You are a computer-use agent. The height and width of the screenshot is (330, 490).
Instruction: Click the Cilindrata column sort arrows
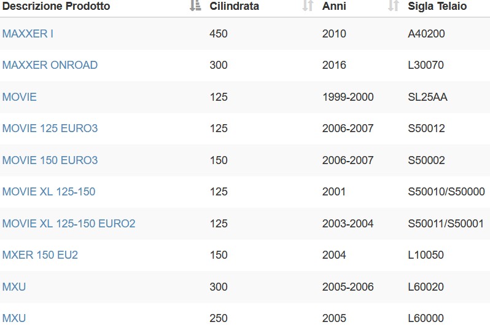coord(308,6)
